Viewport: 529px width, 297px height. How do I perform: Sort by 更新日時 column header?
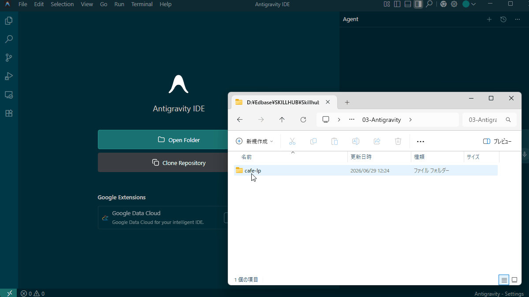click(x=361, y=157)
